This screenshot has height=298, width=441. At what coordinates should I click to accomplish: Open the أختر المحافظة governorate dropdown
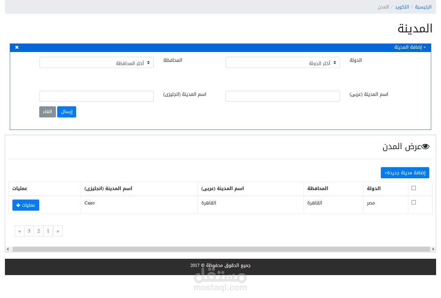(x=96, y=62)
